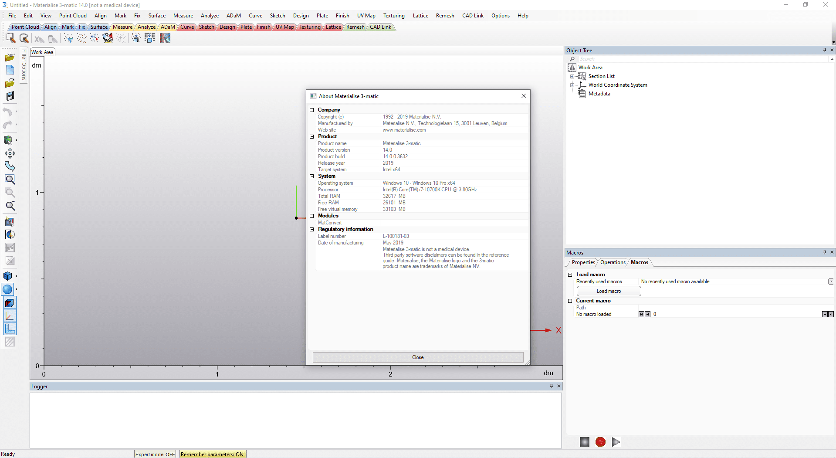Toggle the Remember parameters status indicator
This screenshot has height=458, width=836.
(212, 454)
